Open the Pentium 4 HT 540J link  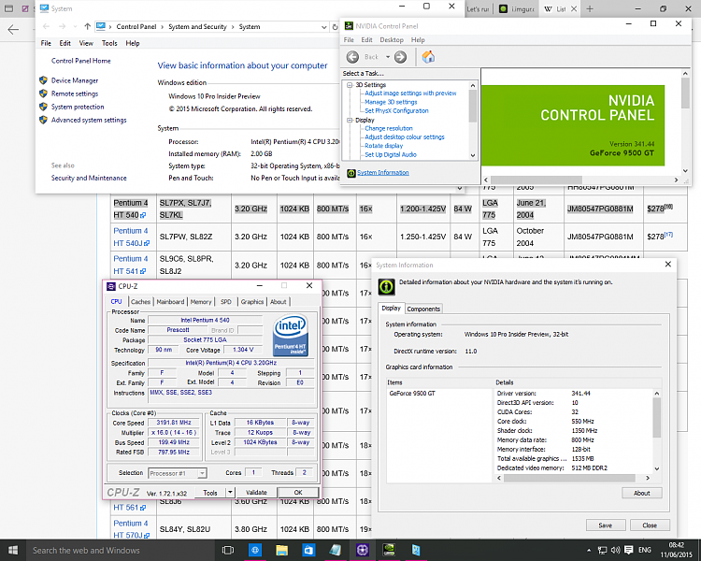pyautogui.click(x=131, y=237)
